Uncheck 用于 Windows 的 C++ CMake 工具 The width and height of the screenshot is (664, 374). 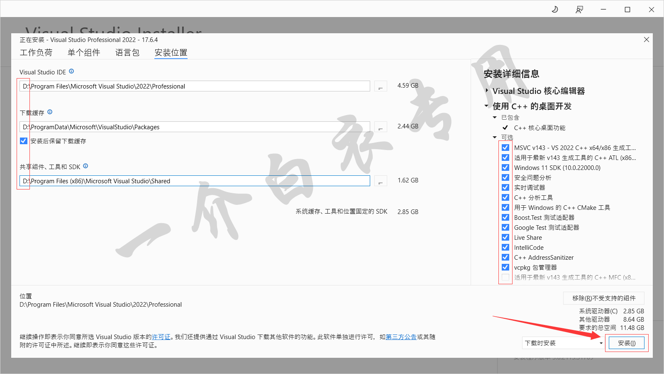(x=505, y=207)
